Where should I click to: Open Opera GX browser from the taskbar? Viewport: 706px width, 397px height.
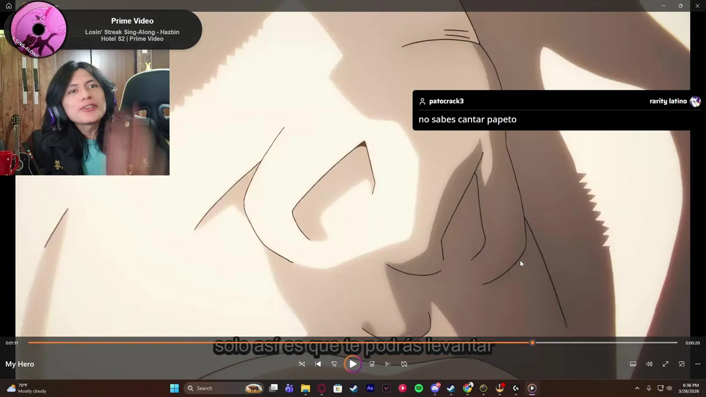322,388
